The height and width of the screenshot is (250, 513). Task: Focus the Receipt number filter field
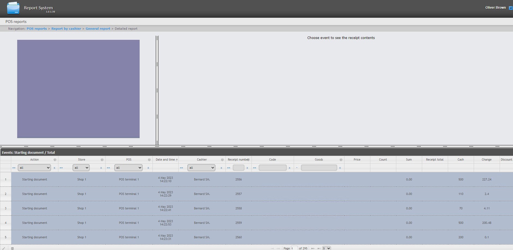click(x=238, y=168)
